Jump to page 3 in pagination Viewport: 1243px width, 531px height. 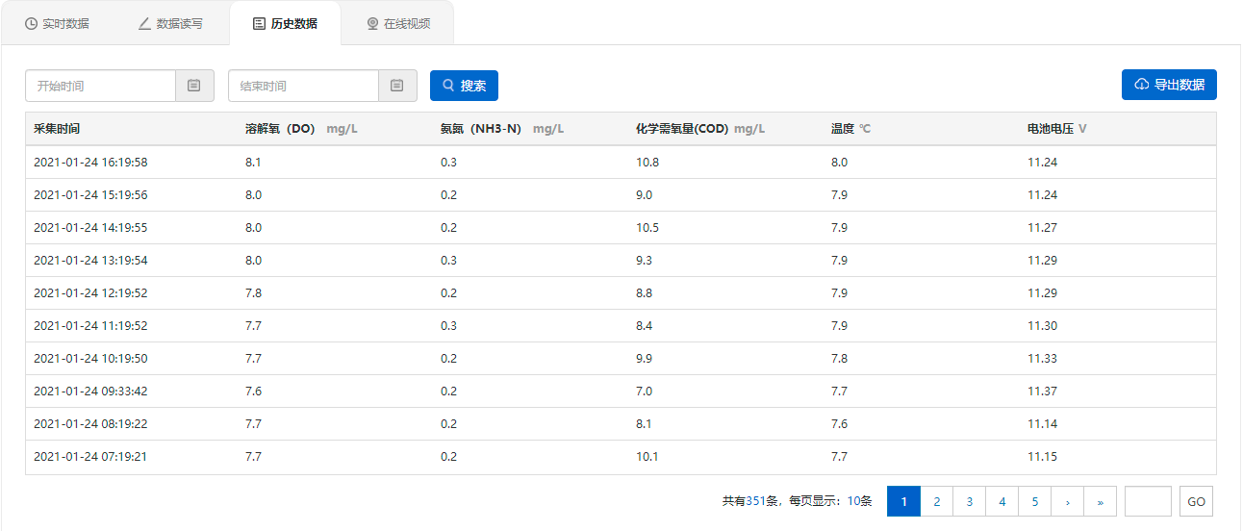(970, 501)
